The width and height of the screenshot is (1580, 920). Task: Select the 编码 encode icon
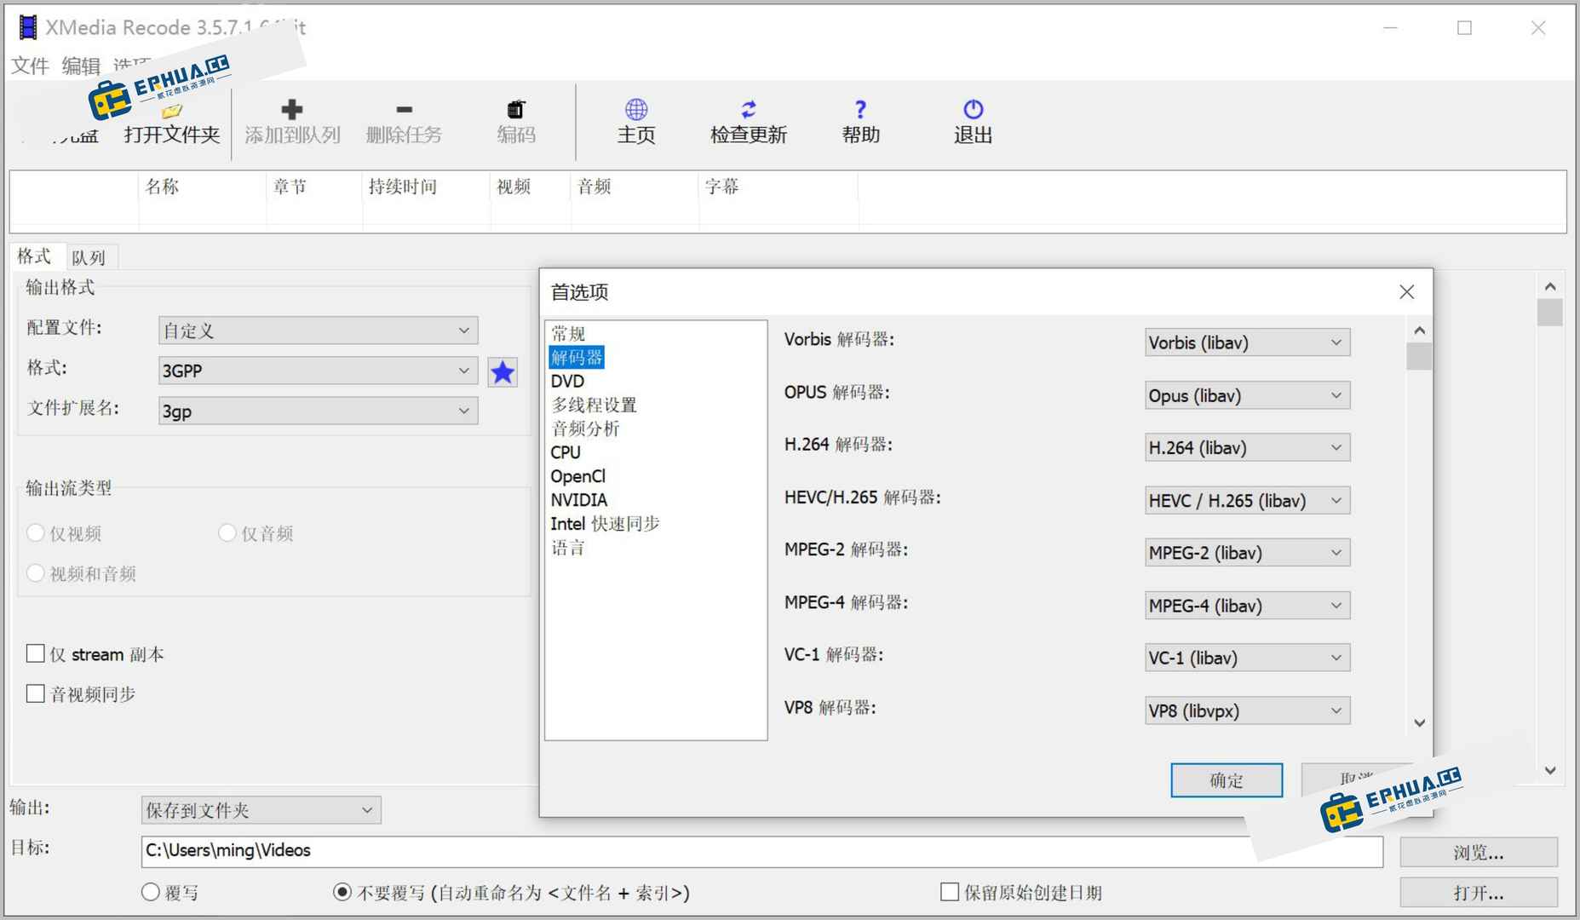pos(514,111)
